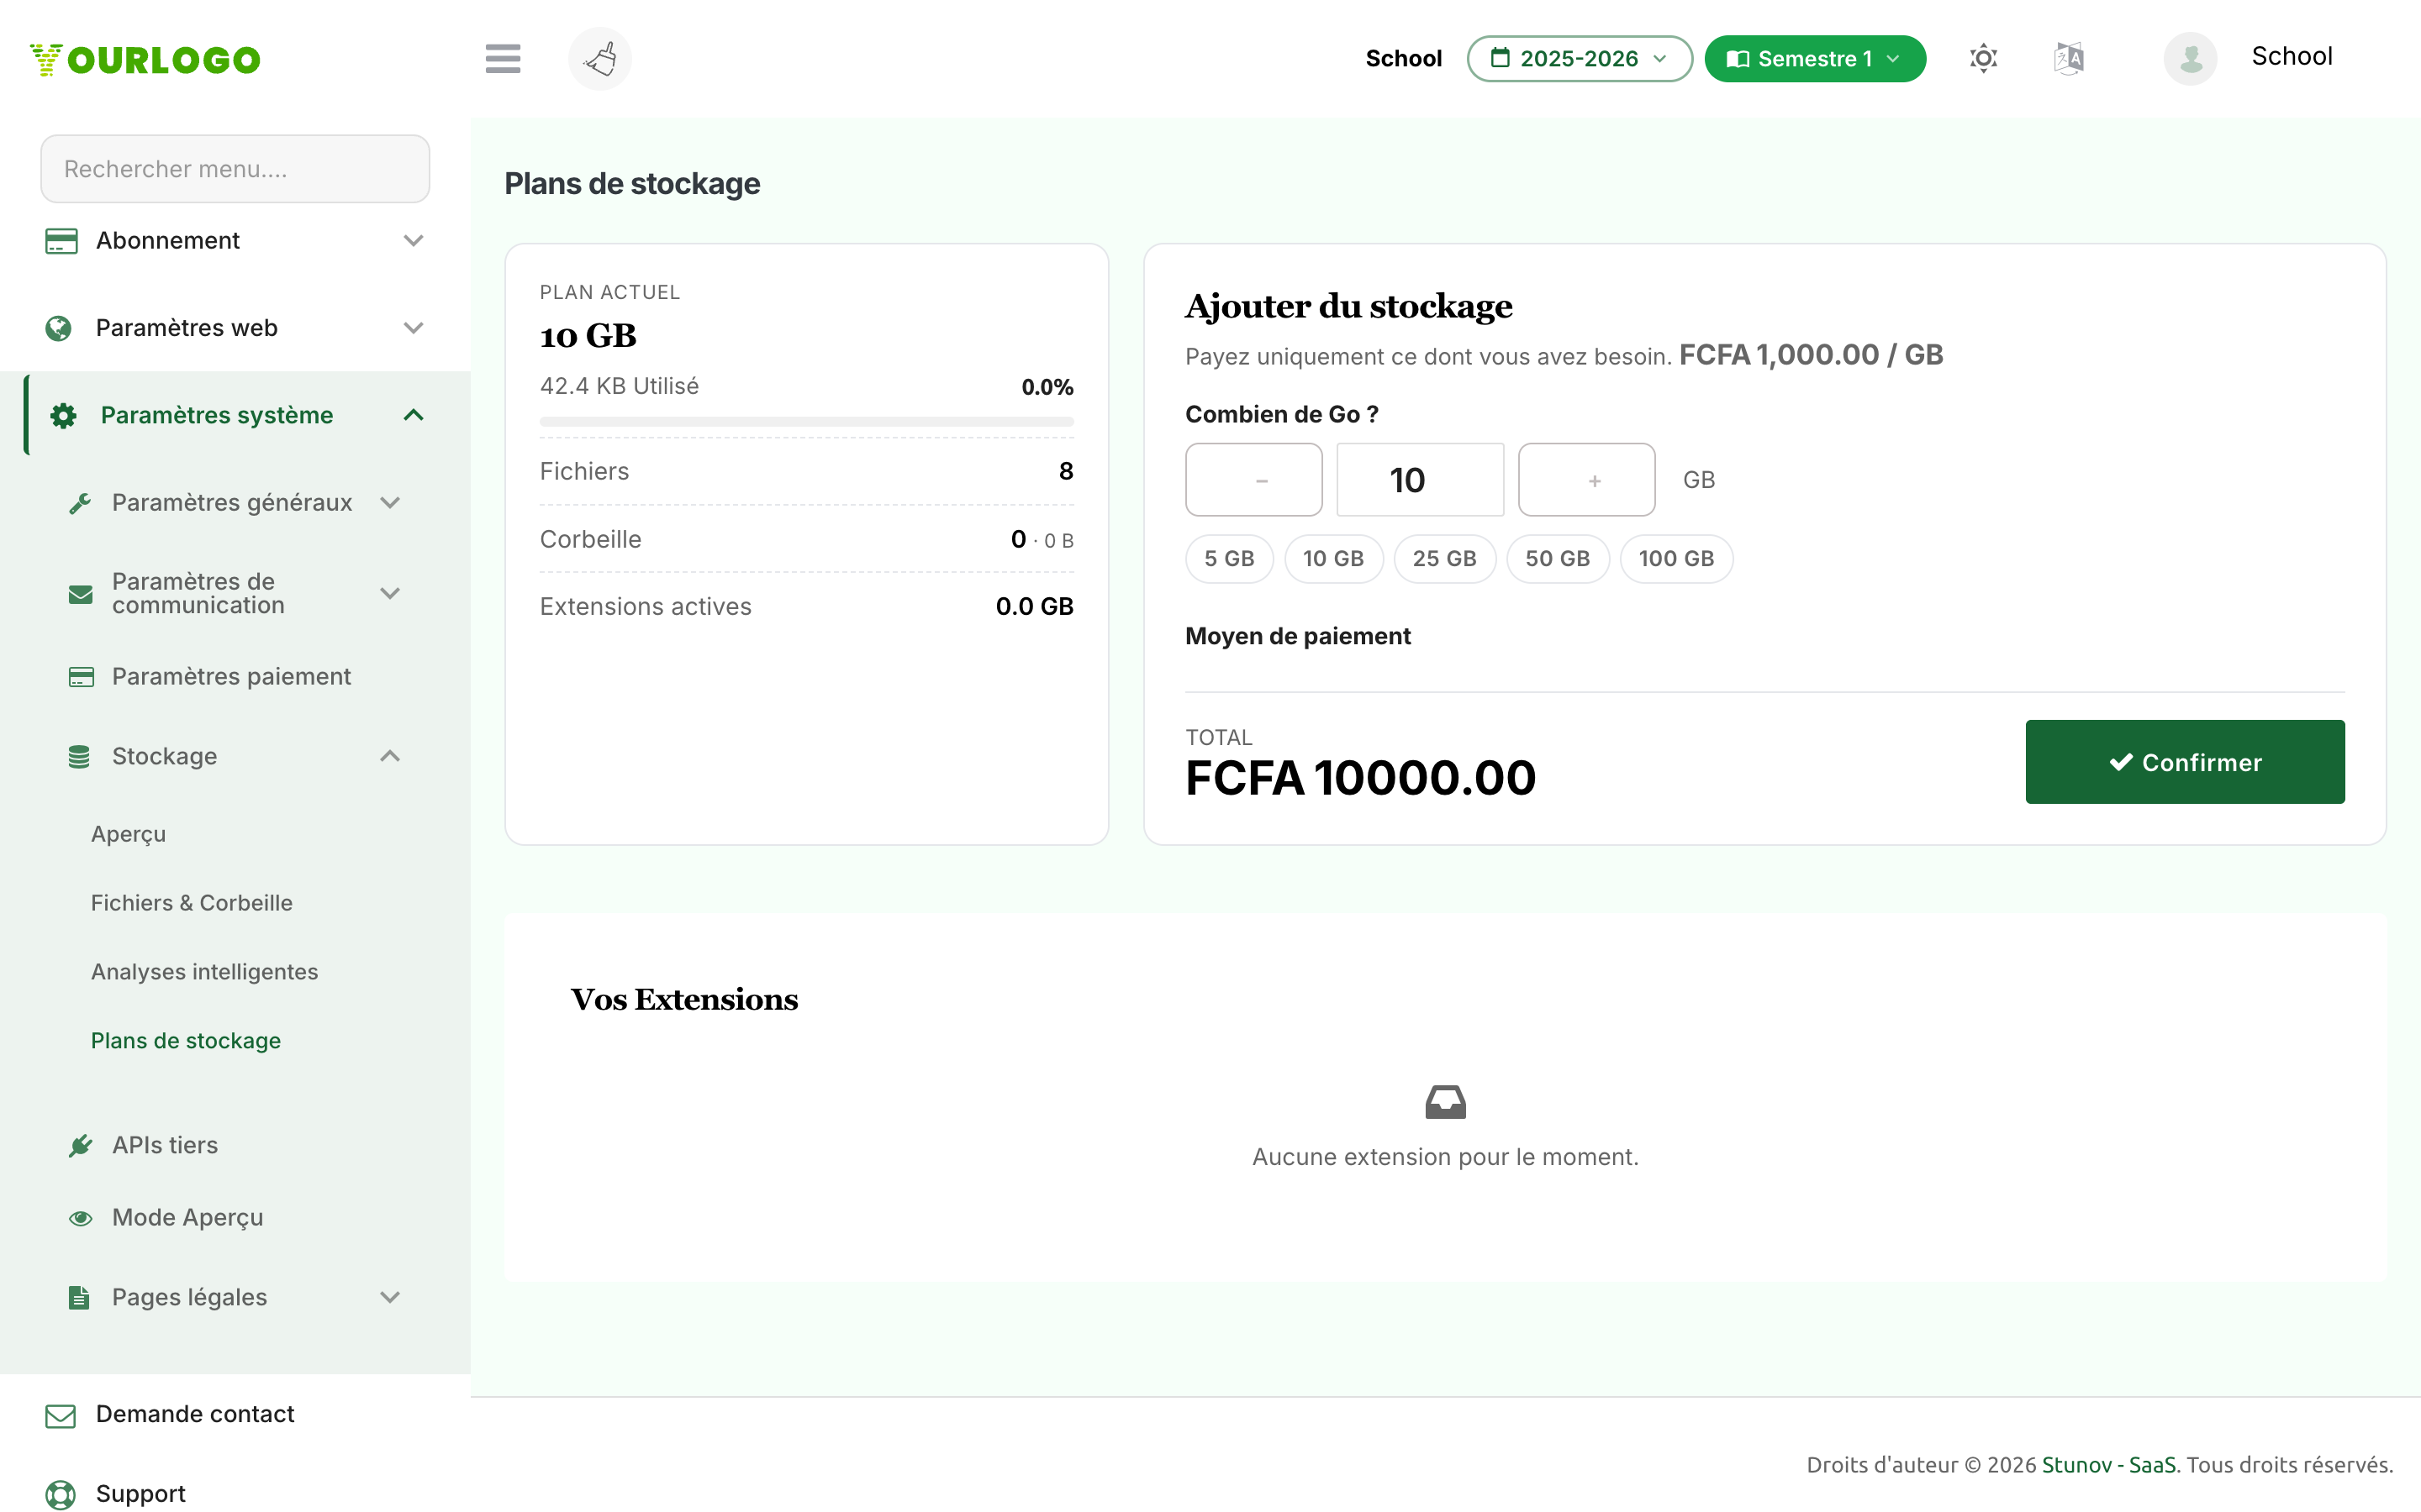
Task: Click the 'Extensions actives' row label
Action: click(646, 607)
